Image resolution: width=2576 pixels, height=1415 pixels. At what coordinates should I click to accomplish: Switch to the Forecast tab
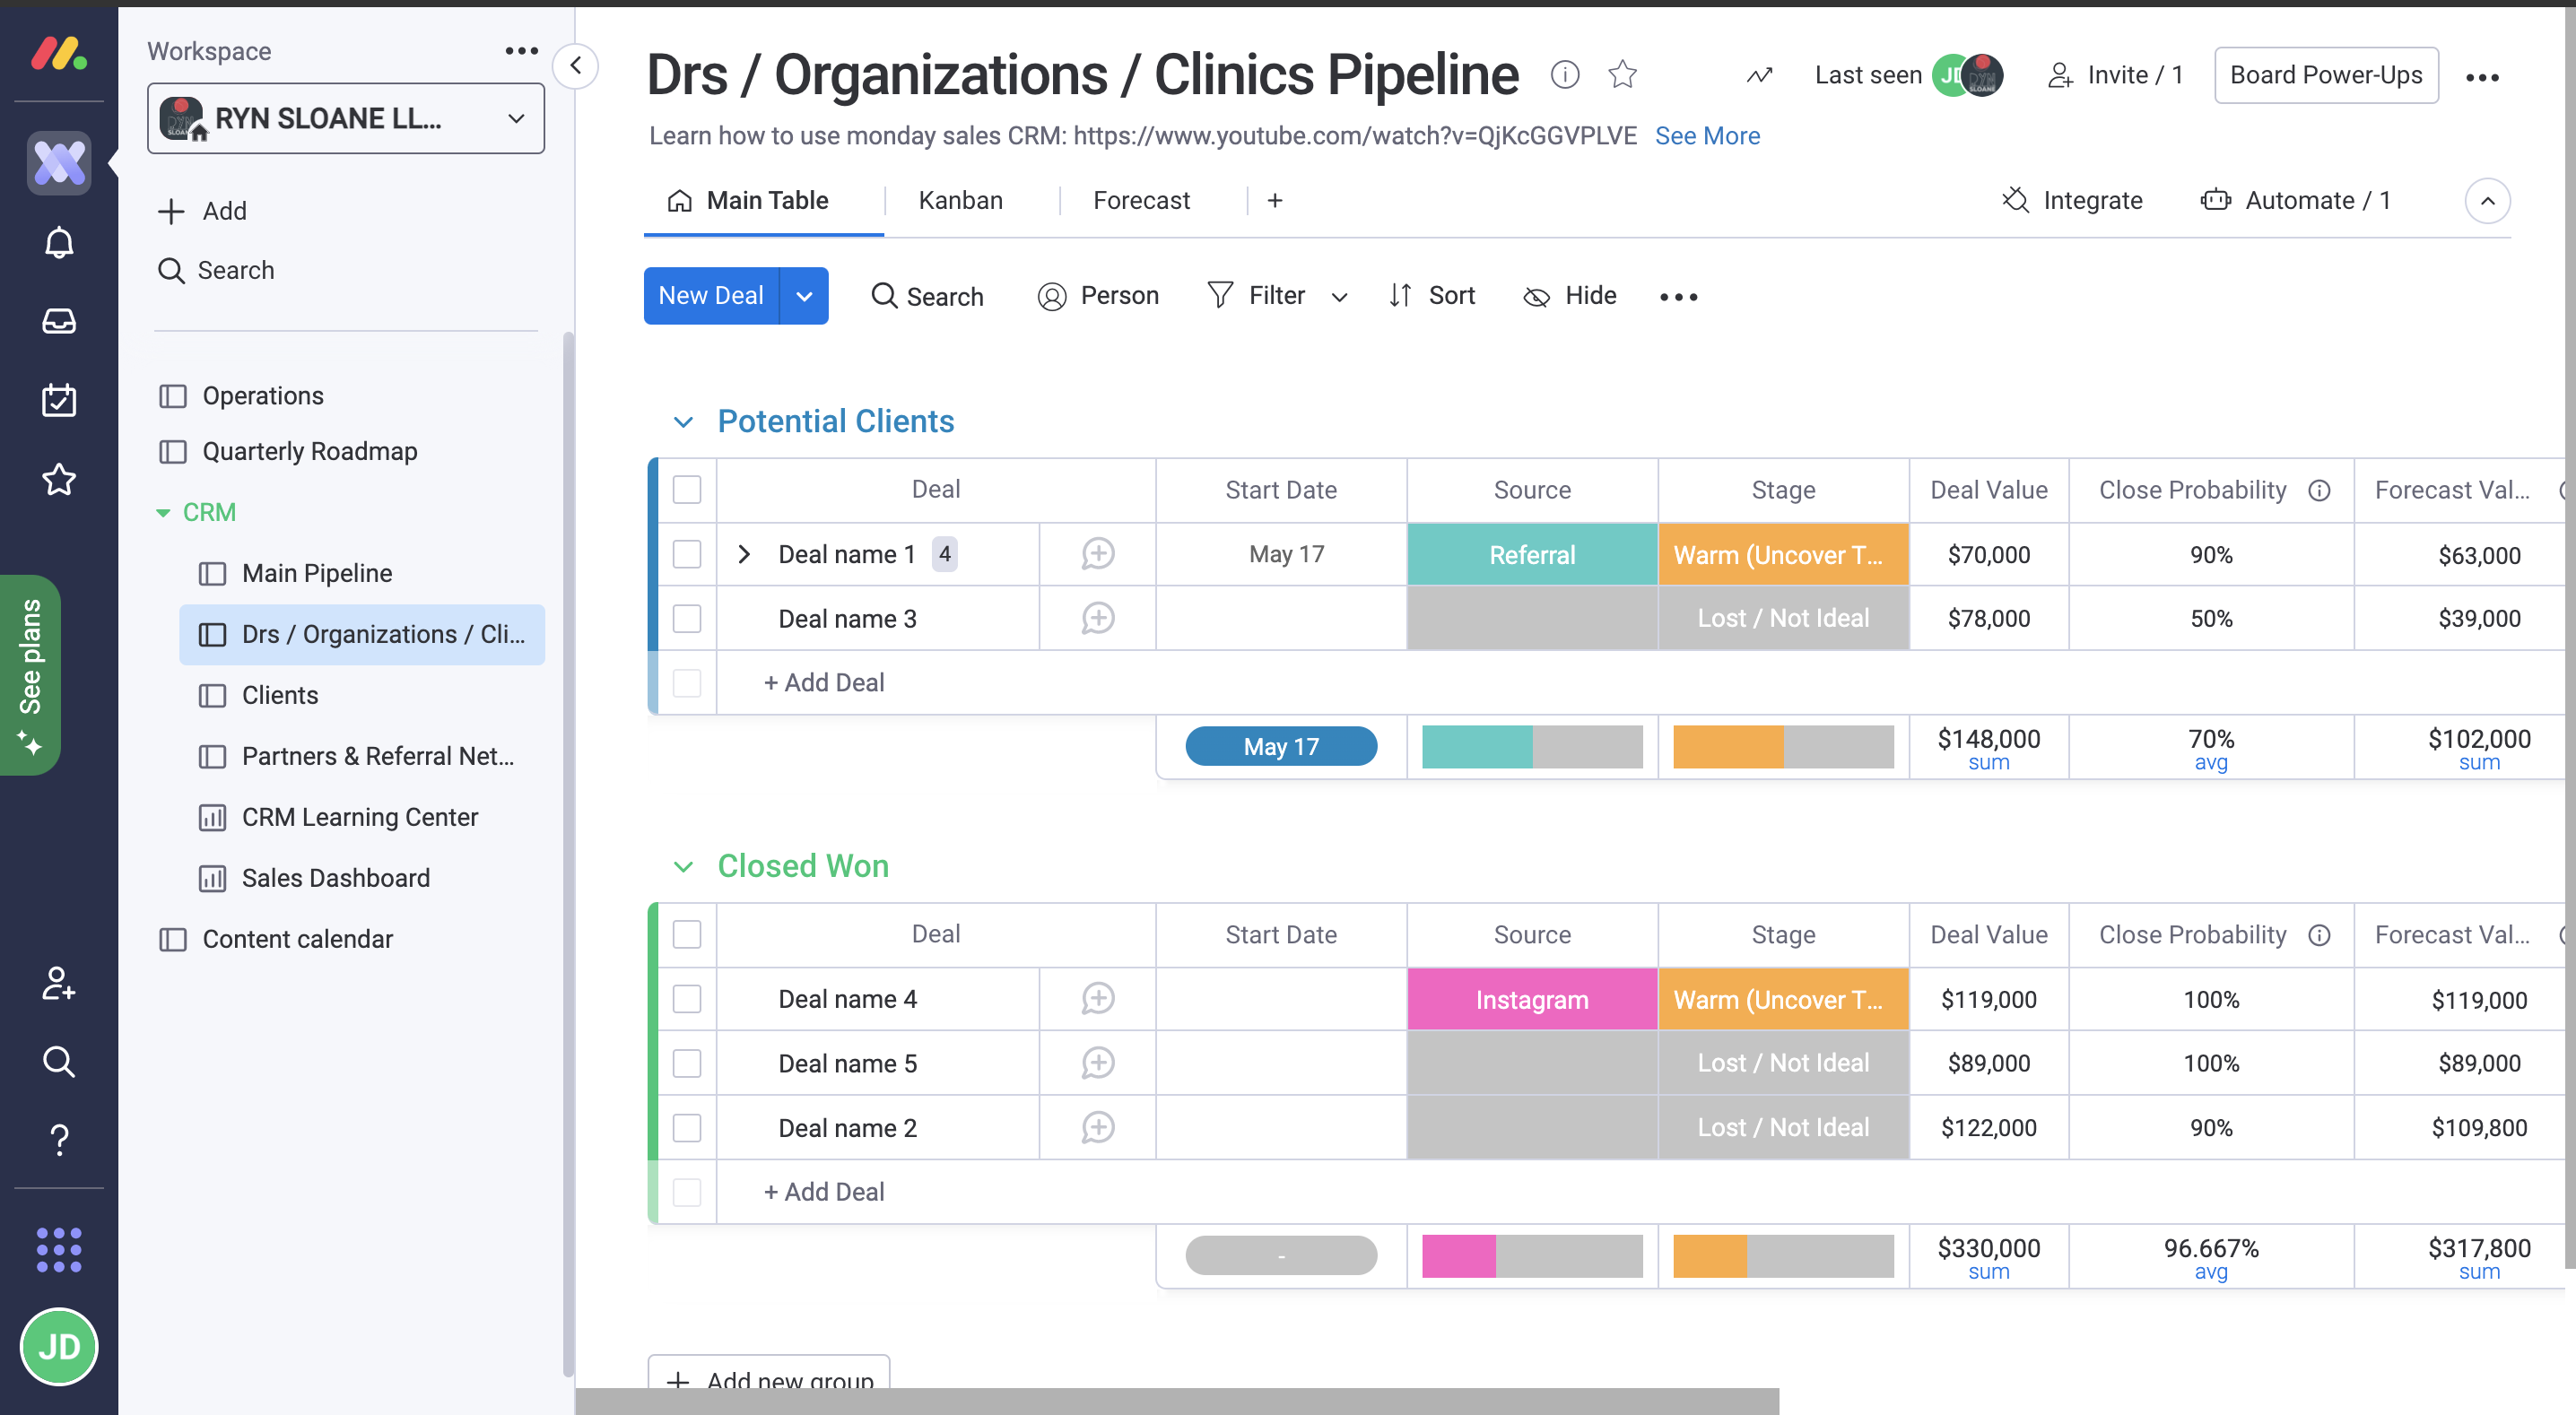tap(1140, 199)
